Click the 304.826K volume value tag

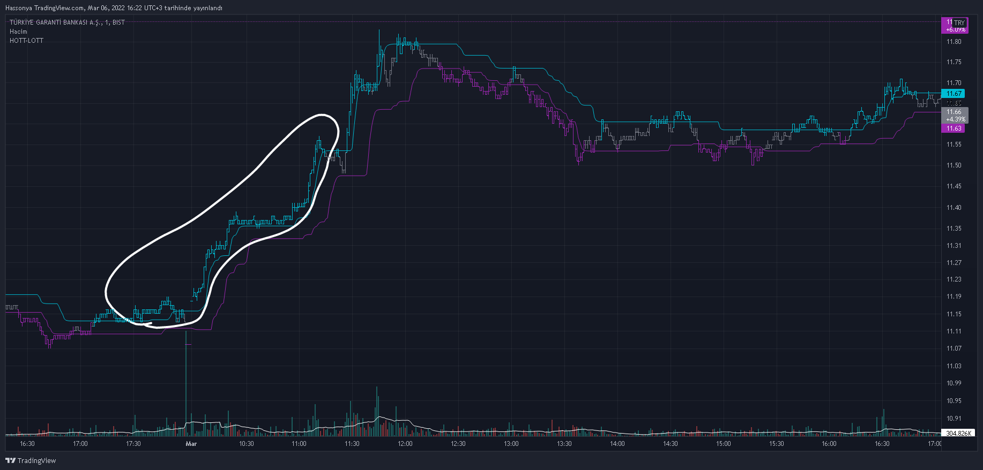pyautogui.click(x=958, y=433)
